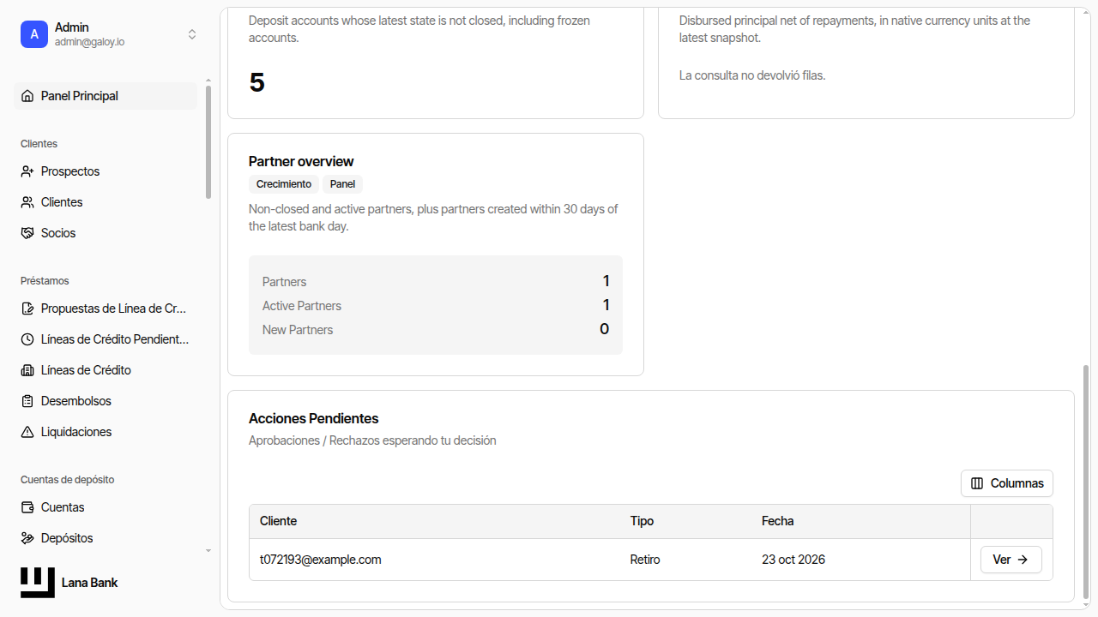Click the Liquidaciones warning triangle icon
Screen dimensions: 1098x617
pos(27,432)
